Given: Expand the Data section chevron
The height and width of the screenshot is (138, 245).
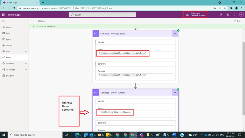Looking at the screenshot, I should coord(26,51).
